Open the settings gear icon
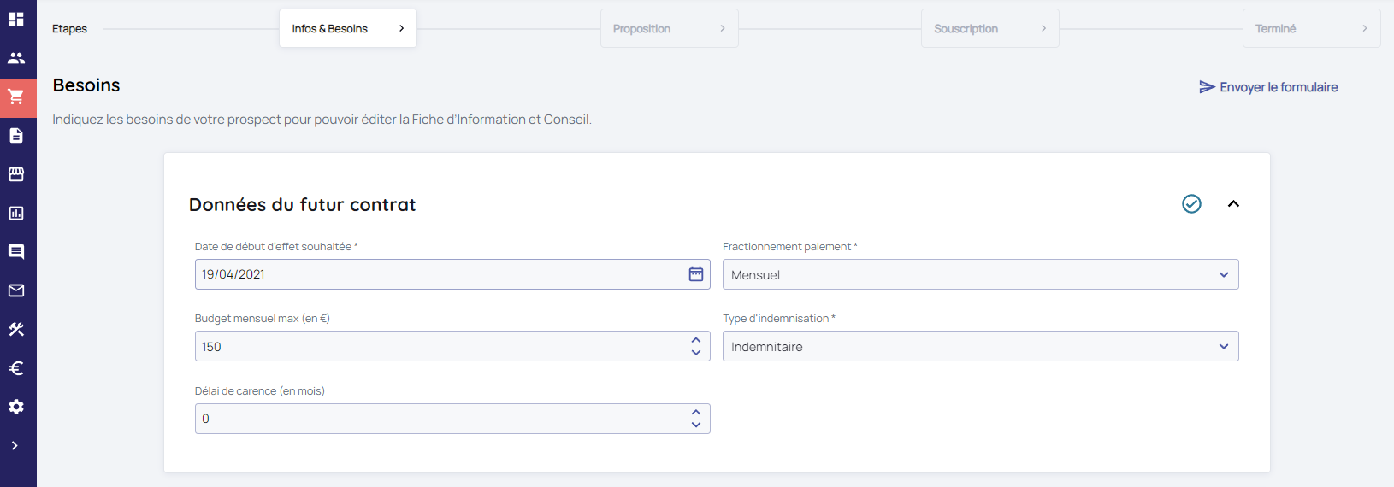The width and height of the screenshot is (1394, 487). pyautogui.click(x=16, y=407)
